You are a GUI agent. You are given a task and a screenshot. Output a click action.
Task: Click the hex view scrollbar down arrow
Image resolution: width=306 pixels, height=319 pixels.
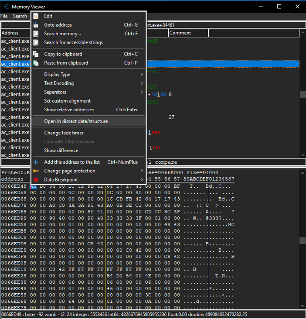303,306
